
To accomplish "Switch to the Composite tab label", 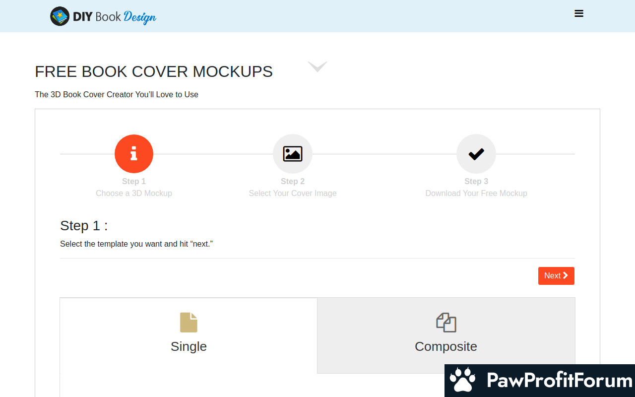I will point(446,346).
